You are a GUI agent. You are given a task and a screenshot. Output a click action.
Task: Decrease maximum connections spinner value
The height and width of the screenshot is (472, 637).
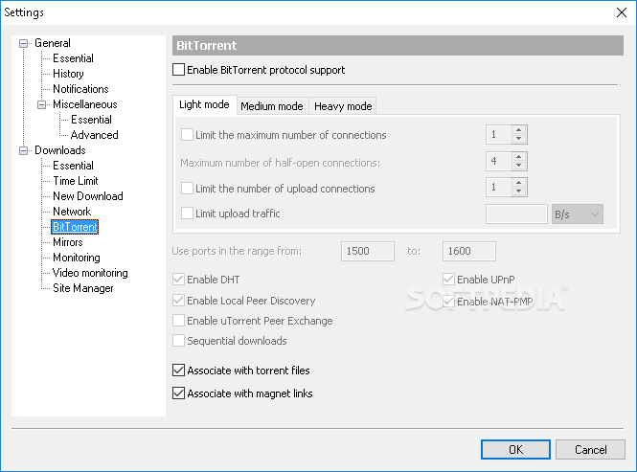(519, 139)
